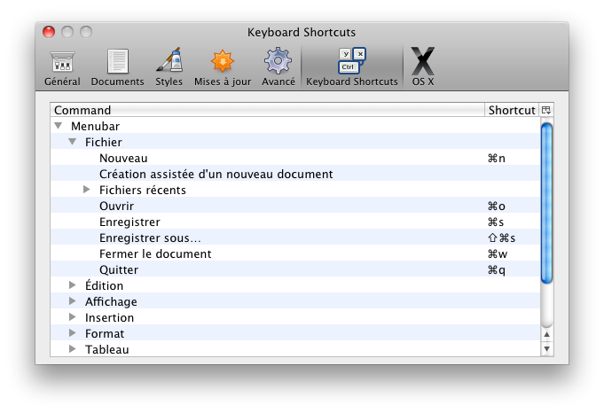
Task: Click the ⌘s shortcut for Enregistrer
Action: [x=496, y=222]
